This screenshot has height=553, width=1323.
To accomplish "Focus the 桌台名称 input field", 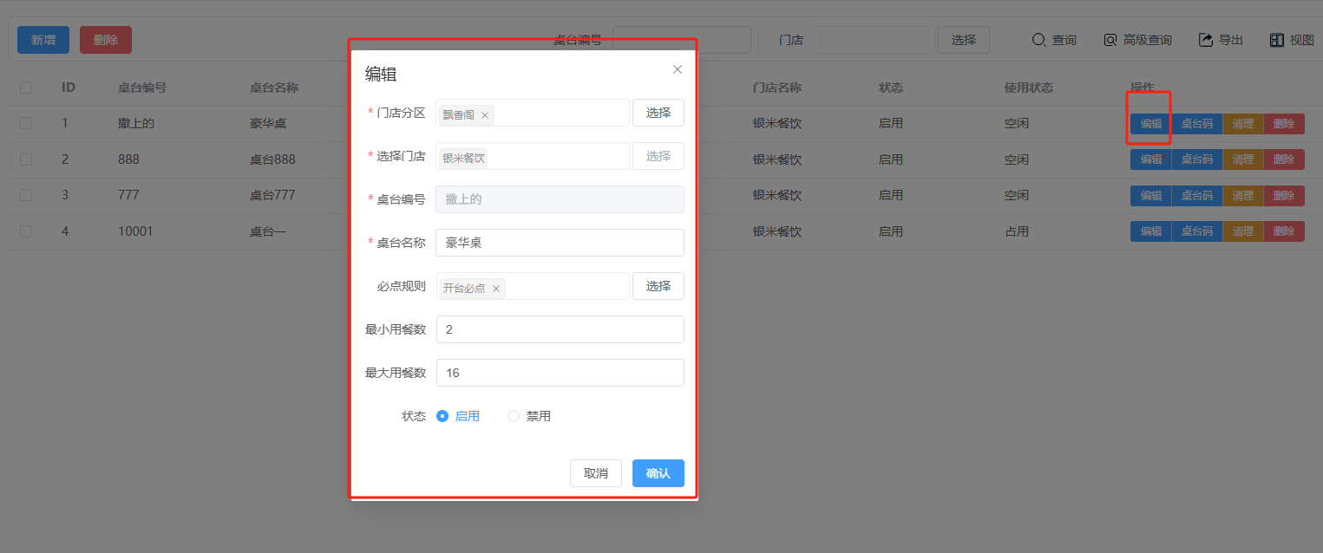I will tap(560, 243).
